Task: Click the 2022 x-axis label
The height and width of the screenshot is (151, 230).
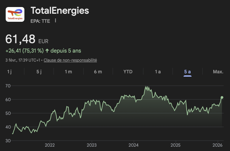Action: point(50,145)
